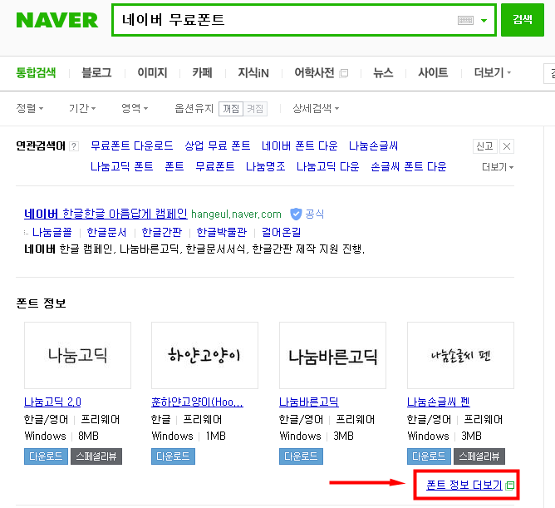Click the related search link 폰트

[174, 166]
